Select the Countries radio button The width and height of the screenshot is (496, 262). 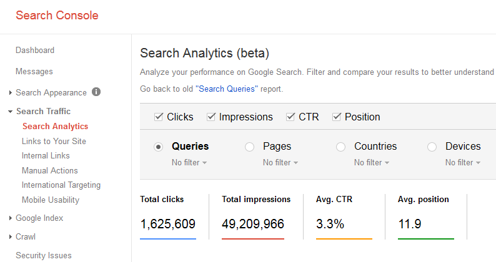[x=340, y=147]
